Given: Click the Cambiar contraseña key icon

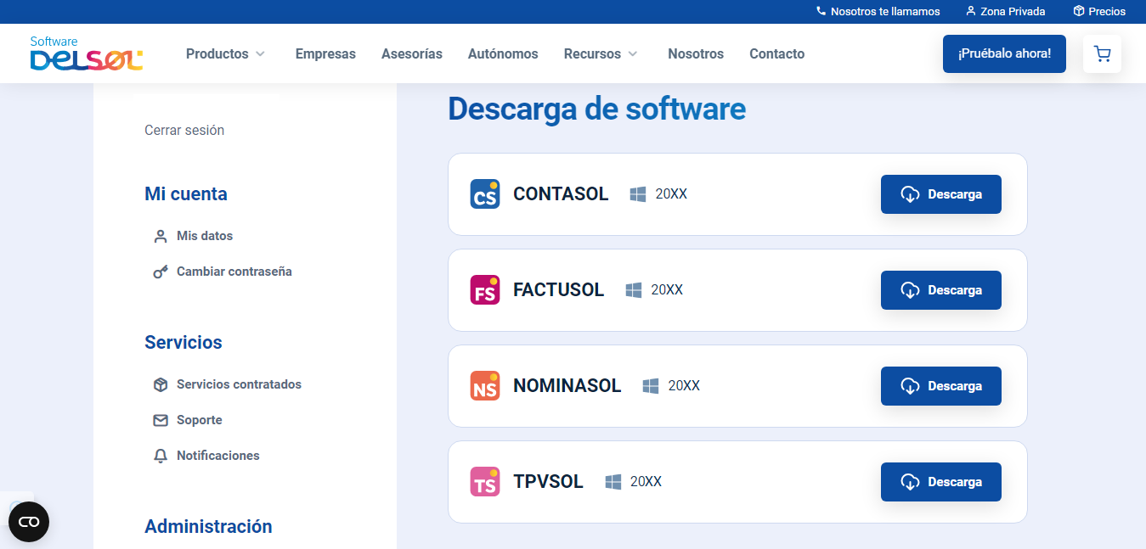Looking at the screenshot, I should [x=161, y=272].
